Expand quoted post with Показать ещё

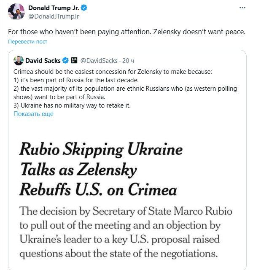34,114
